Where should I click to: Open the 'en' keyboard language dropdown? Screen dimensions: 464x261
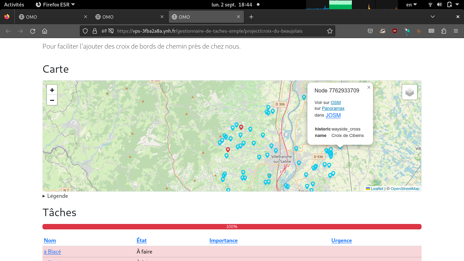(x=411, y=4)
